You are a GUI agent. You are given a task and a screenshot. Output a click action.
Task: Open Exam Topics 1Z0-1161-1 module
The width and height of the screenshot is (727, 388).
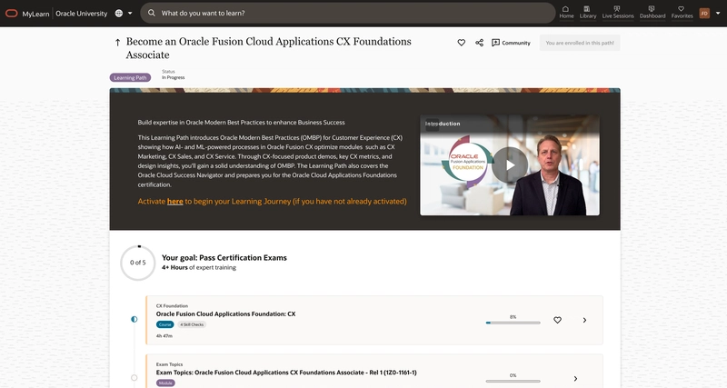(x=286, y=373)
